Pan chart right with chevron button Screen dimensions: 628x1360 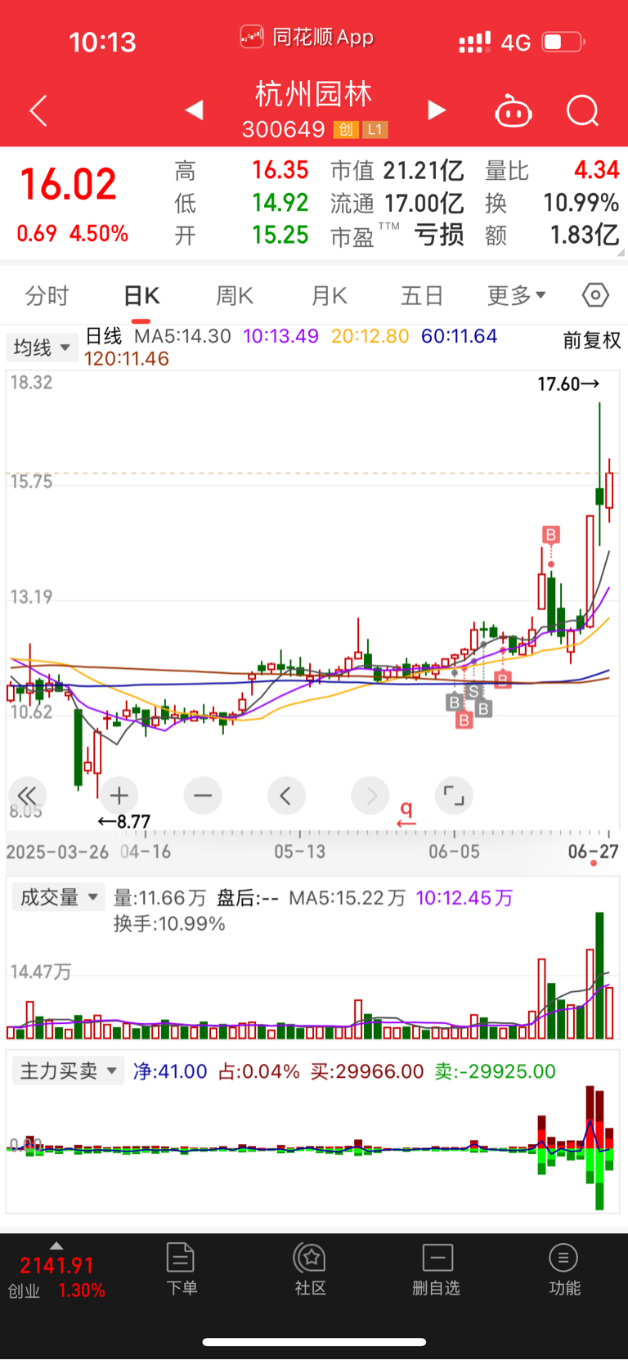[x=370, y=795]
